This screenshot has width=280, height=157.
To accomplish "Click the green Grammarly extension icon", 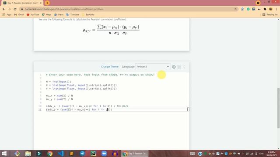I will (x=248, y=9).
